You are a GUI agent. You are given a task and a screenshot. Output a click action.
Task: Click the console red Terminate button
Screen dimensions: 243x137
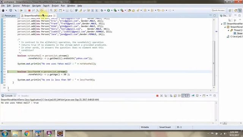[157, 96]
